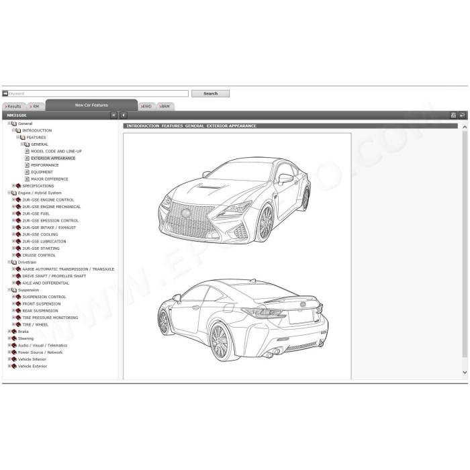Click the print icon in the header bar
Screen dimensions: 470x470
[453, 115]
